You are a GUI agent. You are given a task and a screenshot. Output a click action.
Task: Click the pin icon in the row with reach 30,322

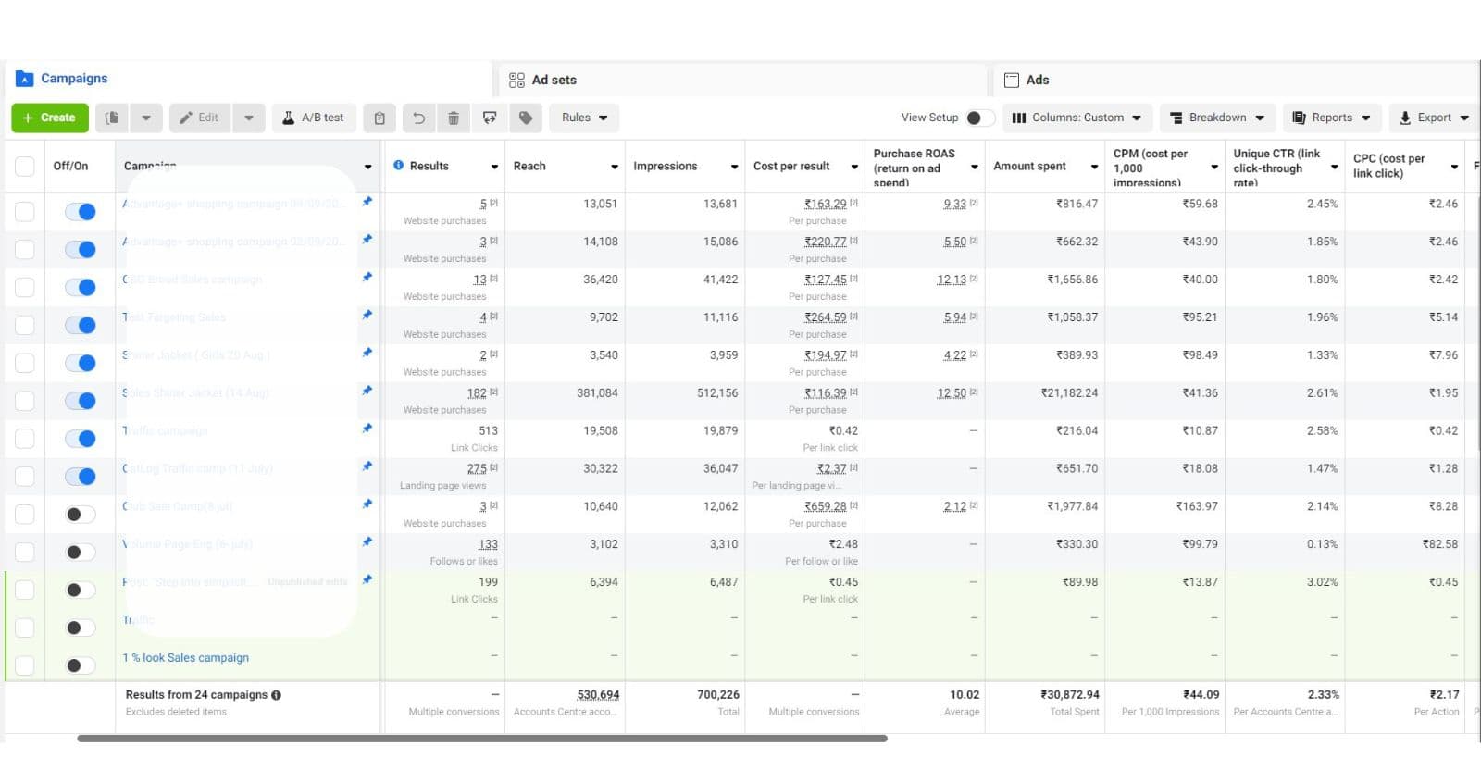tap(367, 466)
